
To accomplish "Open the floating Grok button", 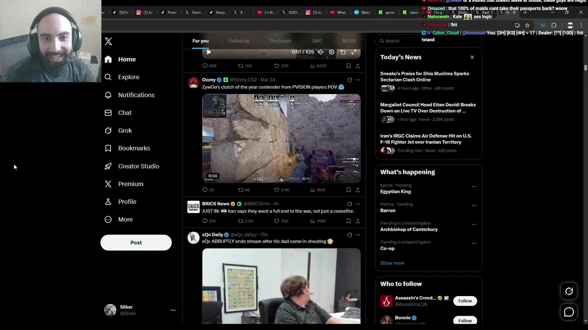I will [x=569, y=291].
